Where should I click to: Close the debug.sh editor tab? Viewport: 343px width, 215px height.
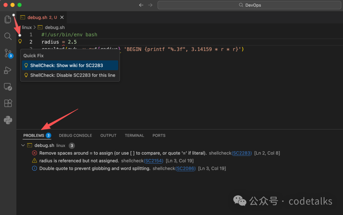tap(62, 17)
